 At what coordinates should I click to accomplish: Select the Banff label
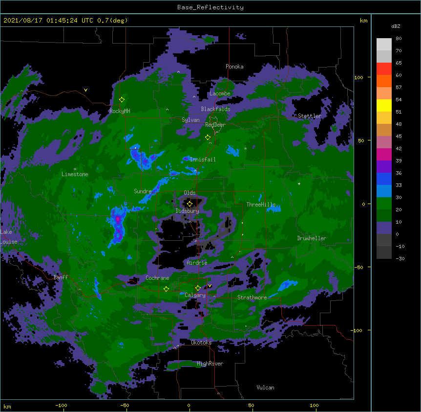coord(61,277)
